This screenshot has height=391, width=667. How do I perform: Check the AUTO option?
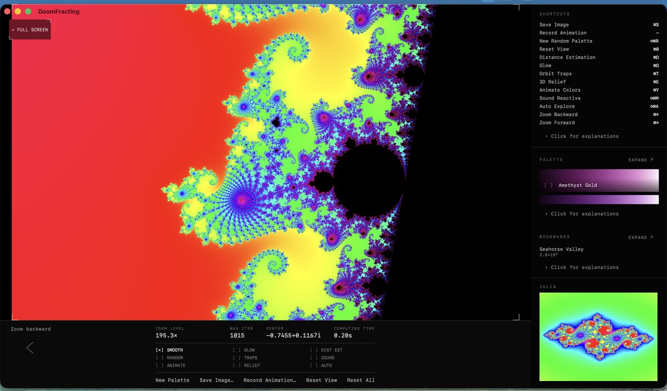[x=314, y=365]
